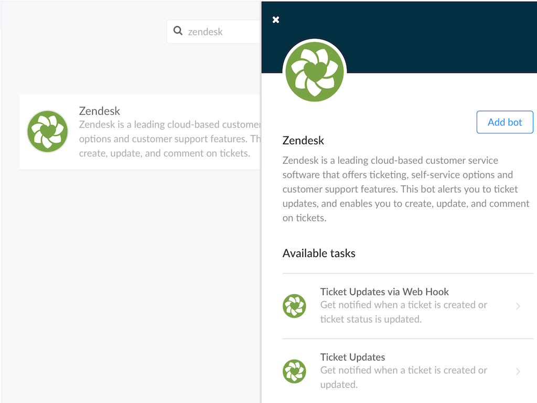The height and width of the screenshot is (403, 537).
Task: Click the description under the last Ticket Updates task
Action: coord(403,377)
